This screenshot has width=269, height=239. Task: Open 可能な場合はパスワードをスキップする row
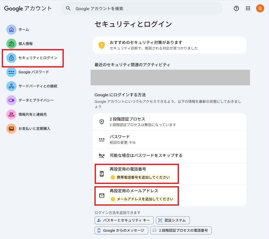[169, 155]
